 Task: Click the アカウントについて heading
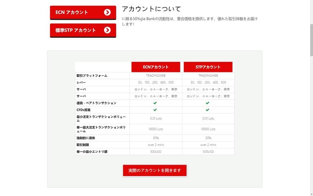(x=151, y=9)
